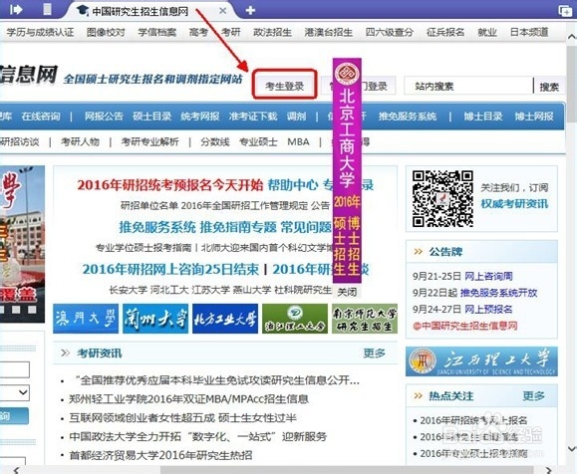Image resolution: width=577 pixels, height=474 pixels.
Task: Open 政法招生 in top navigation
Action: point(272,32)
